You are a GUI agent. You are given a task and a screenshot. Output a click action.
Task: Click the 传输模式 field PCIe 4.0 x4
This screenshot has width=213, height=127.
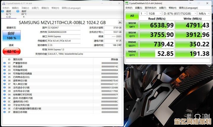(64, 41)
